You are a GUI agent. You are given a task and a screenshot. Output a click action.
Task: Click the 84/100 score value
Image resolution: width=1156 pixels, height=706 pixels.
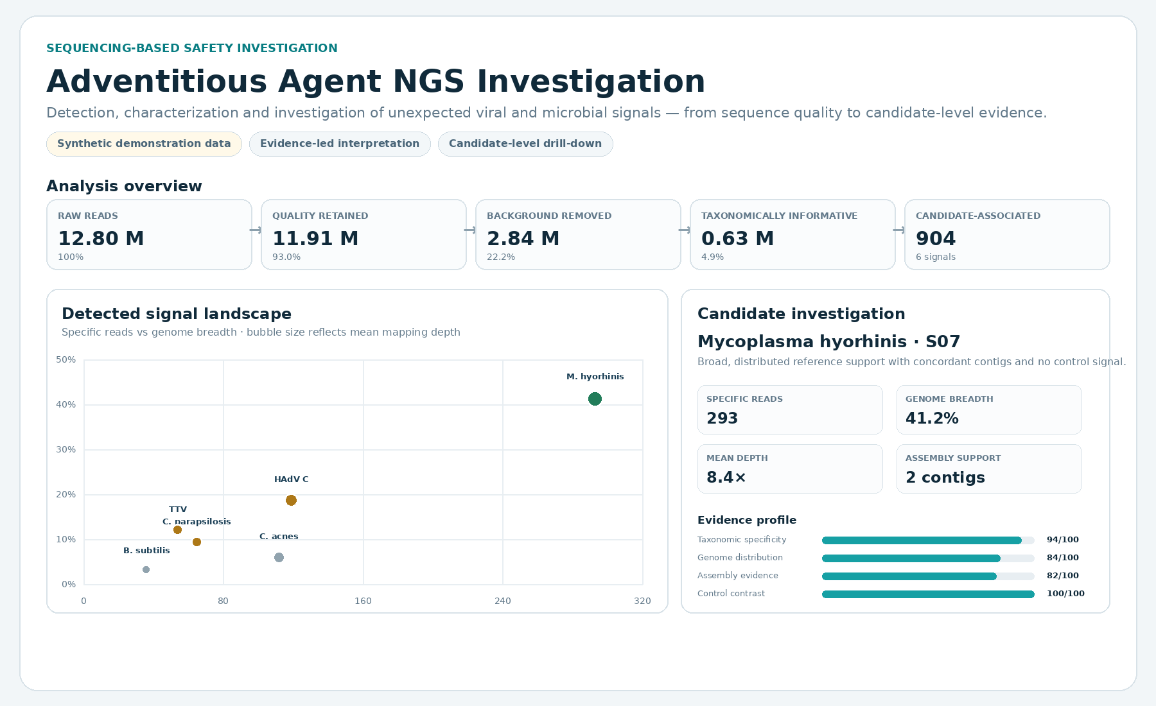coord(1063,558)
